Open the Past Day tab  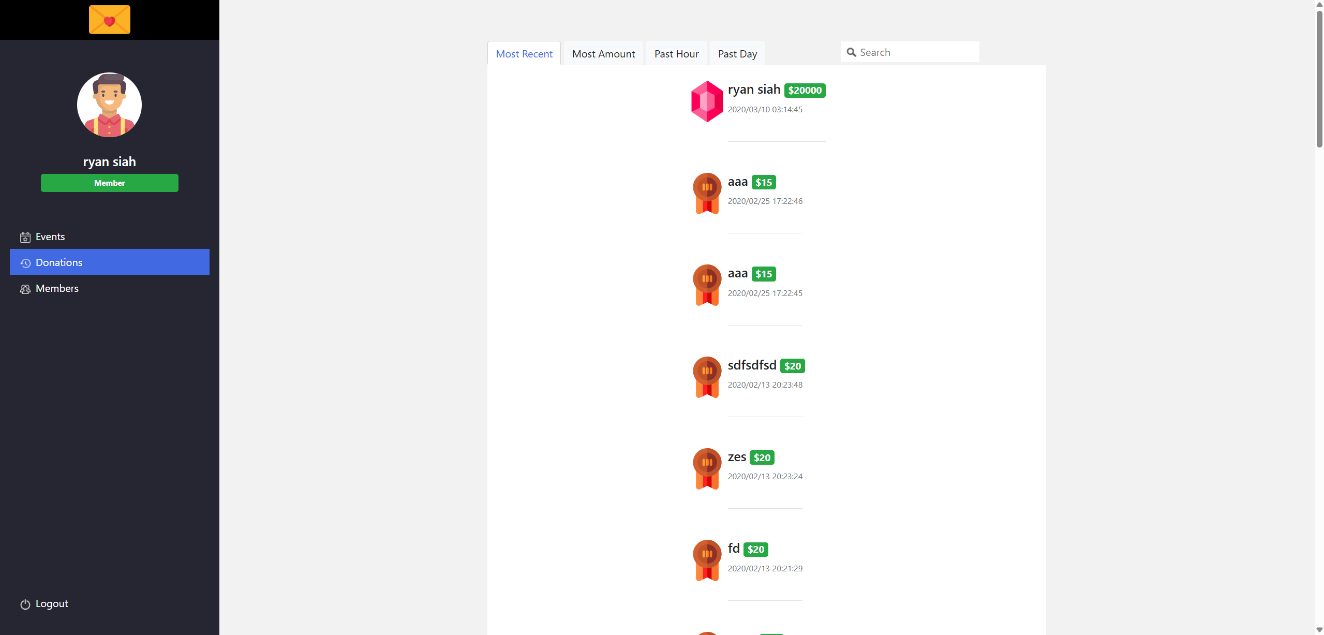(x=737, y=54)
